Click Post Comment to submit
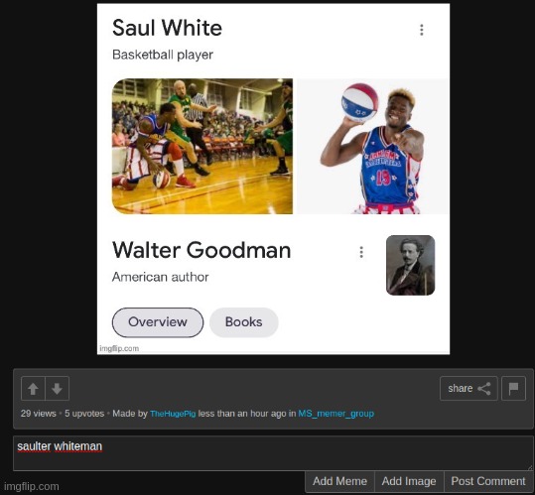 point(488,481)
